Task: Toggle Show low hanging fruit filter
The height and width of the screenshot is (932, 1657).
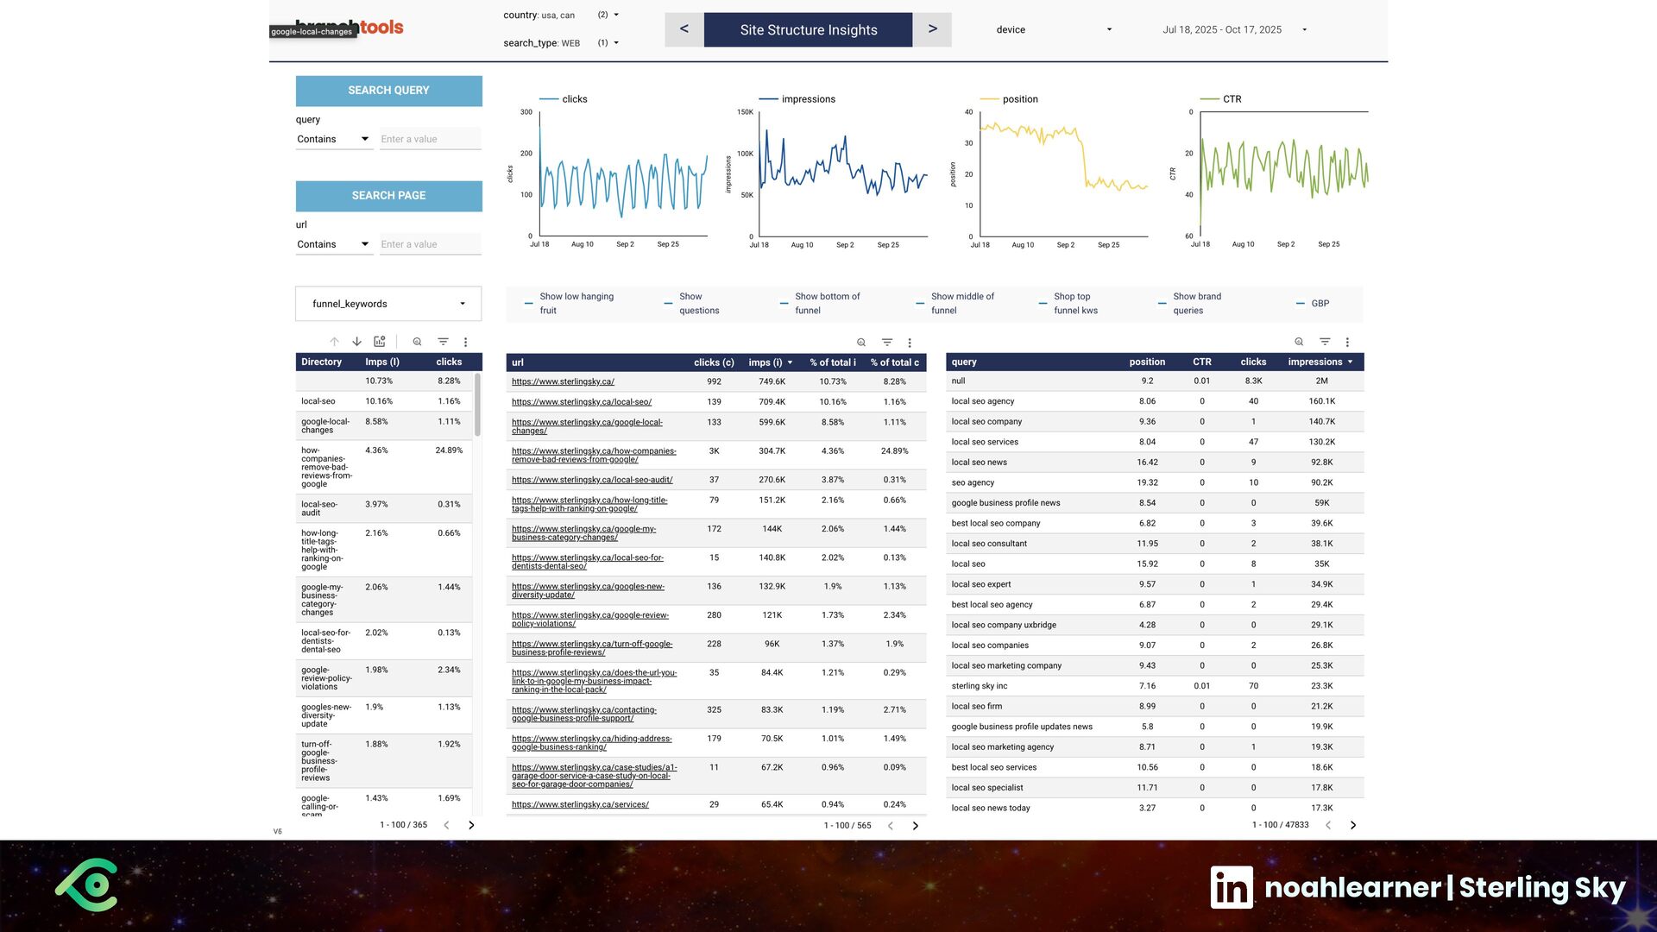Action: pos(570,304)
